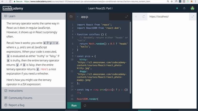Open the Chrome zoom magnifier icon

click(x=168, y=1)
